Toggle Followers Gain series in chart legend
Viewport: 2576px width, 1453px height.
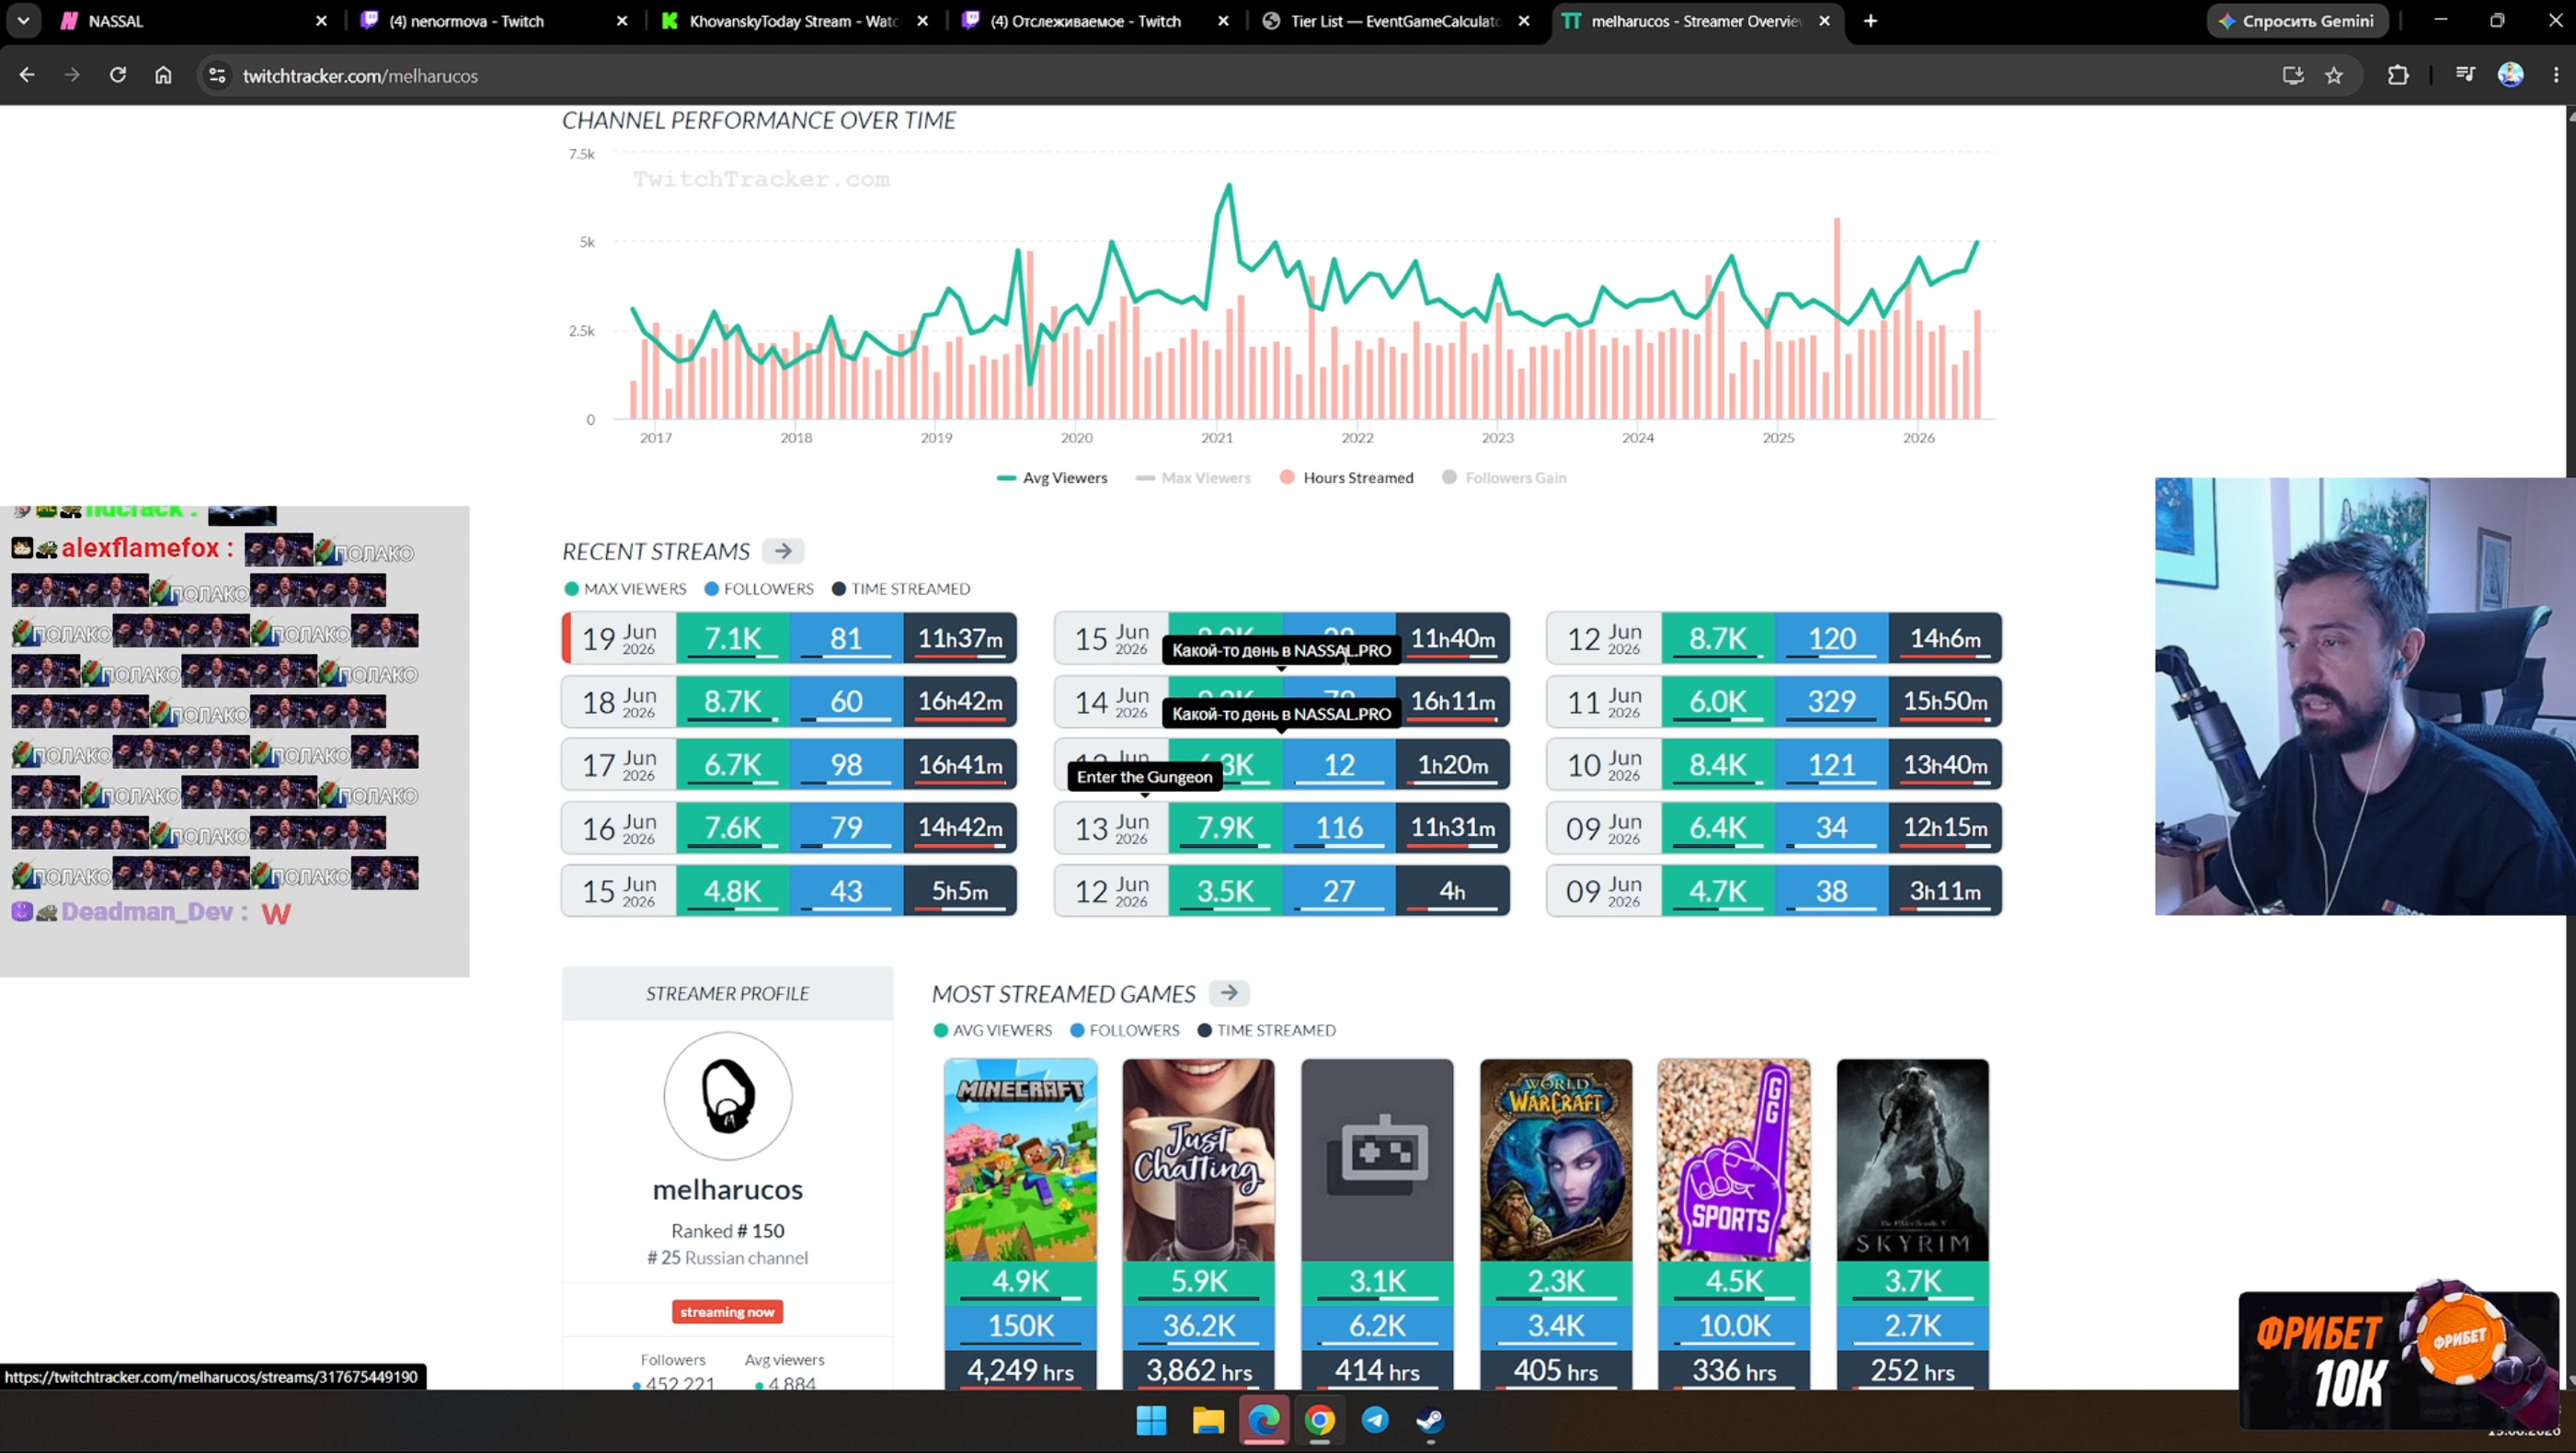pos(1504,478)
